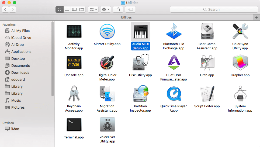Open edouard home folder in sidebar
260x147 pixels.
pyautogui.click(x=15, y=79)
